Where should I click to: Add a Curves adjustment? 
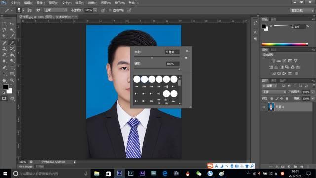point(284,61)
